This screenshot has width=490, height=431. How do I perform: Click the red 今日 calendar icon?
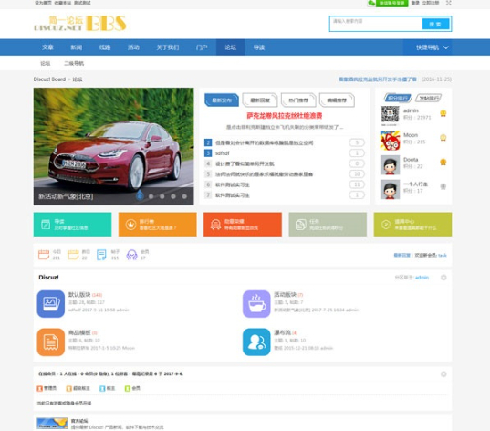[44, 255]
